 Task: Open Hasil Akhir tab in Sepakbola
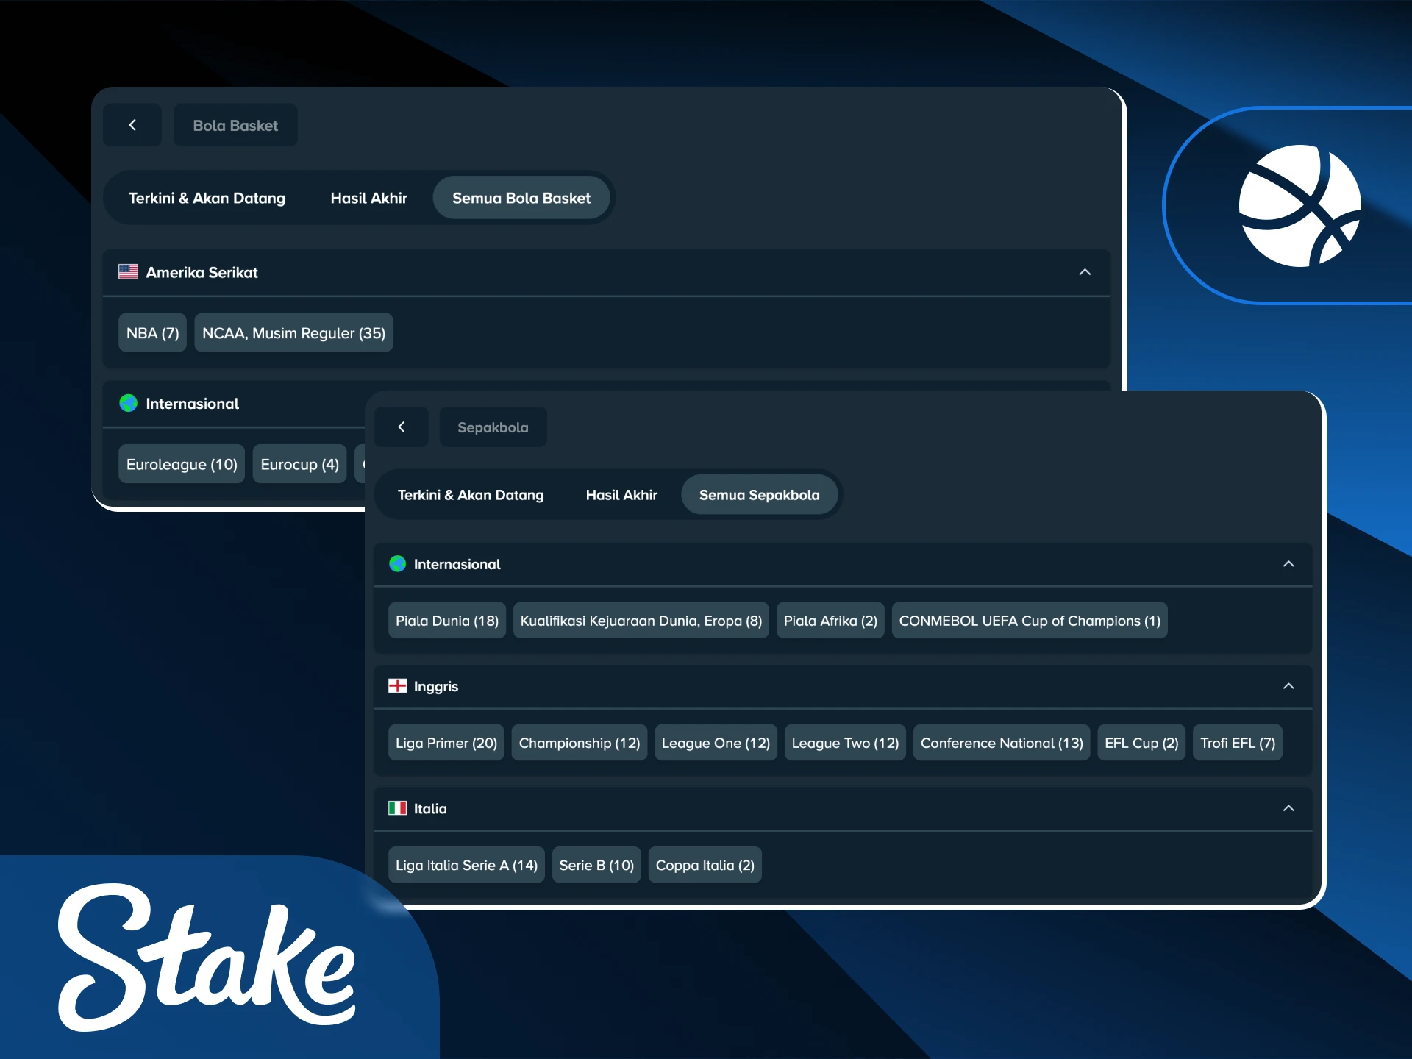[x=621, y=495]
